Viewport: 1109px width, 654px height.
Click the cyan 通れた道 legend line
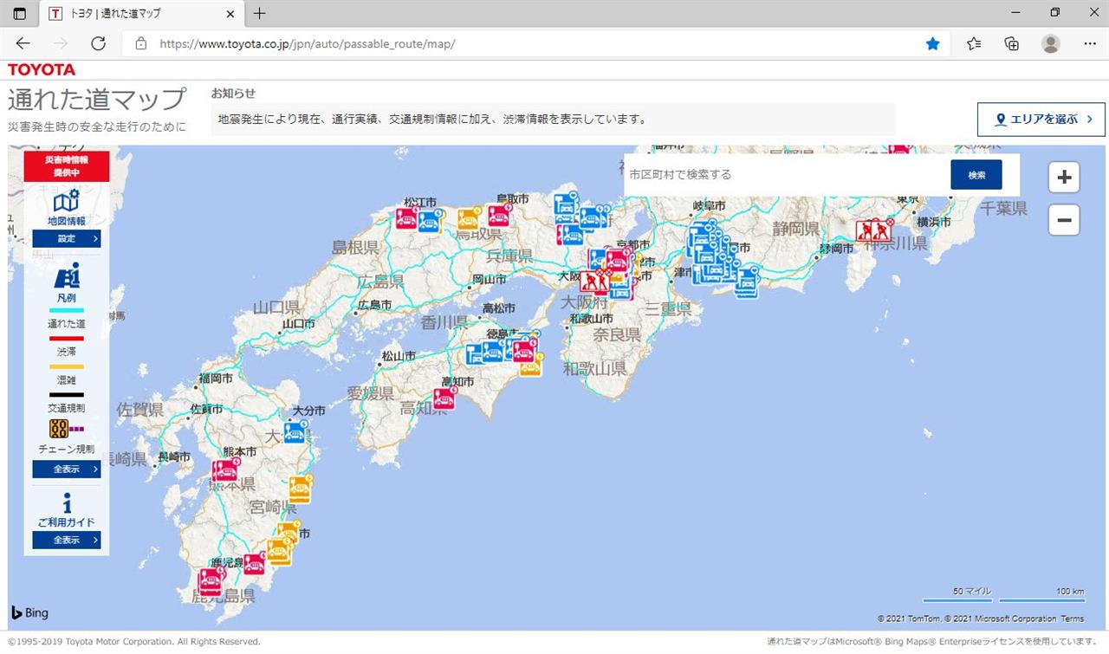click(67, 310)
